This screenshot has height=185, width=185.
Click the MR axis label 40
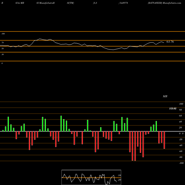(x=181, y=122)
